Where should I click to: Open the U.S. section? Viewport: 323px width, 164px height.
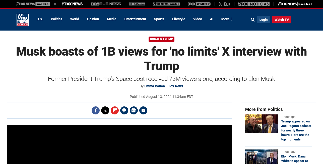pos(40,19)
